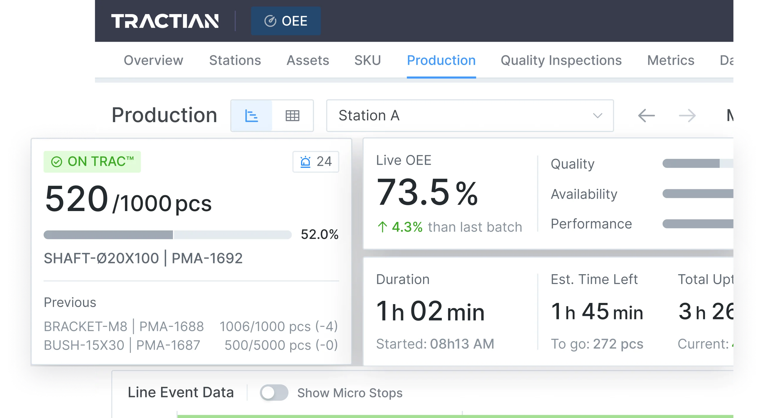764x418 pixels.
Task: Switch to the SKU tab
Action: (x=368, y=60)
